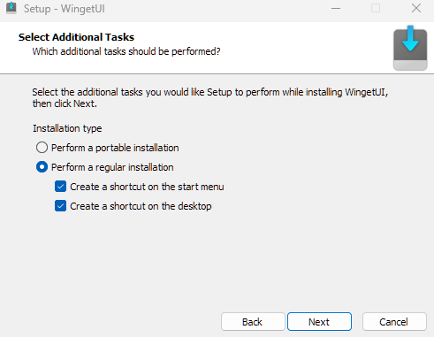Click the 'Setup - WingetUI' title bar text
Image resolution: width=434 pixels, height=337 pixels.
pyautogui.click(x=65, y=9)
